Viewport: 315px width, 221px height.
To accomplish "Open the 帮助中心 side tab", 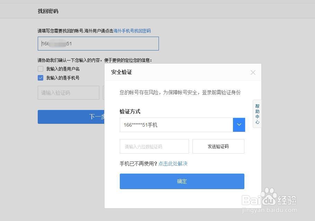I will tap(257, 114).
